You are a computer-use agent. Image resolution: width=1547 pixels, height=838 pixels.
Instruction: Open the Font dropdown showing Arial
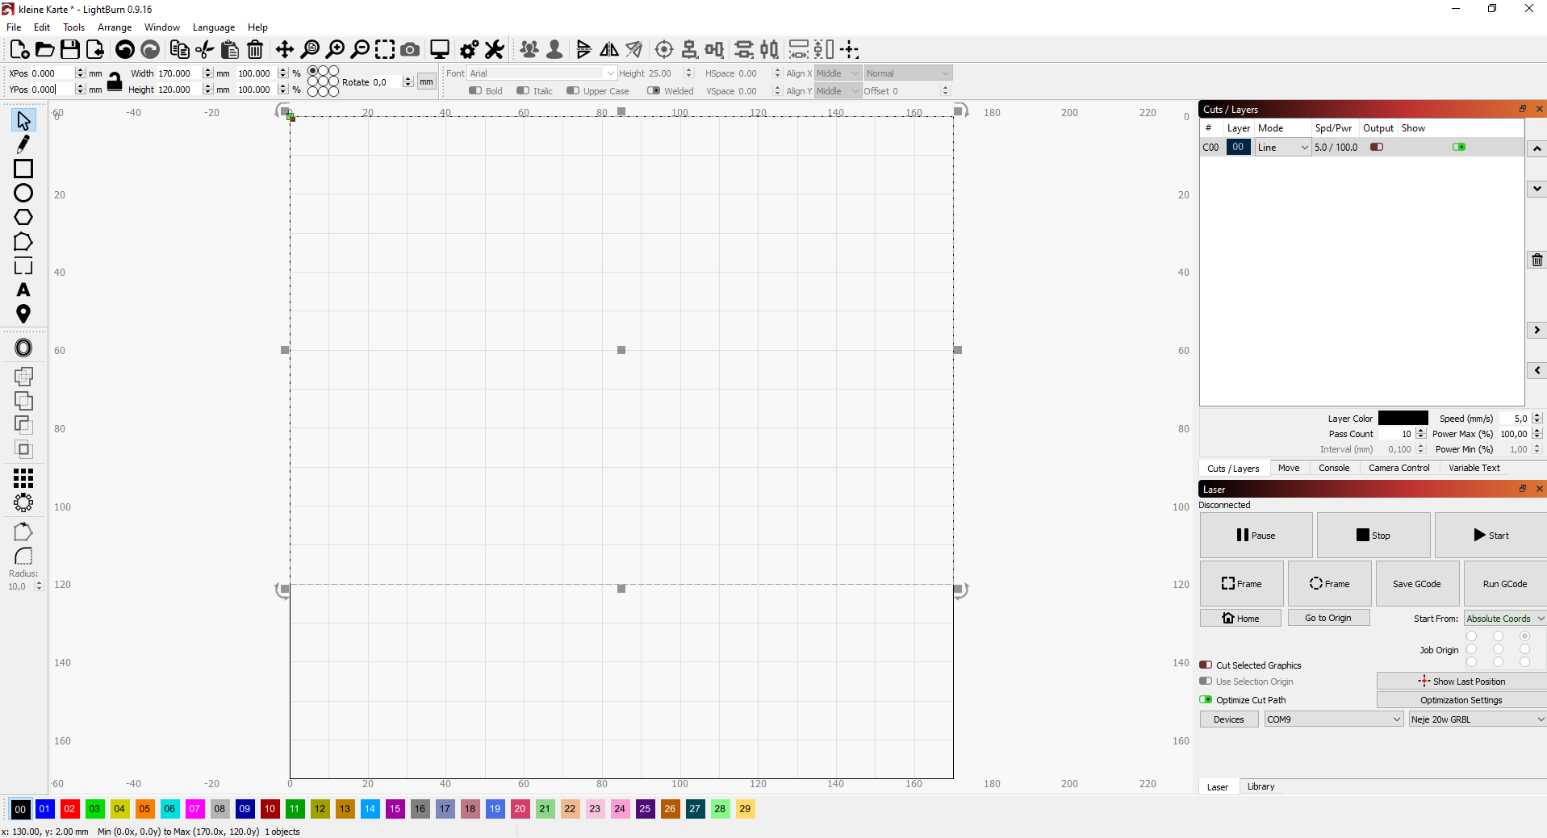(542, 73)
